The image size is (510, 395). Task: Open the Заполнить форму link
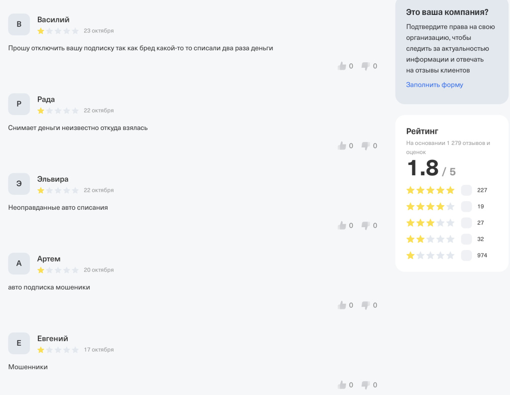(x=434, y=85)
